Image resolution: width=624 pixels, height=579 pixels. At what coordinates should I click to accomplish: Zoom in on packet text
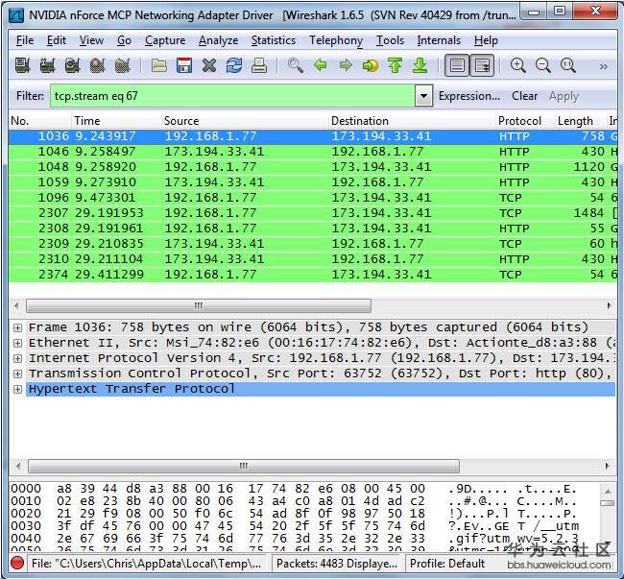click(x=518, y=65)
